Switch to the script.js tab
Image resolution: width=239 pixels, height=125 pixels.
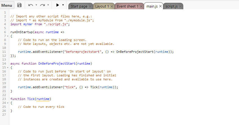(171, 6)
